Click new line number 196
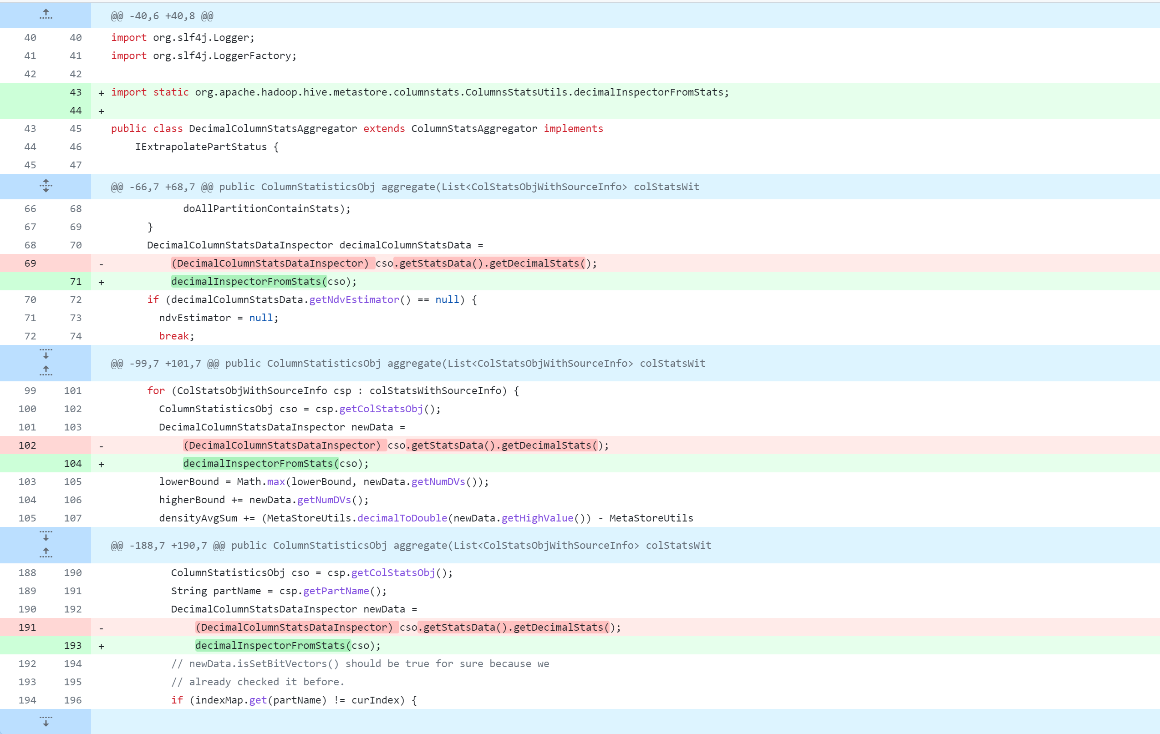Image resolution: width=1160 pixels, height=734 pixels. pos(73,700)
